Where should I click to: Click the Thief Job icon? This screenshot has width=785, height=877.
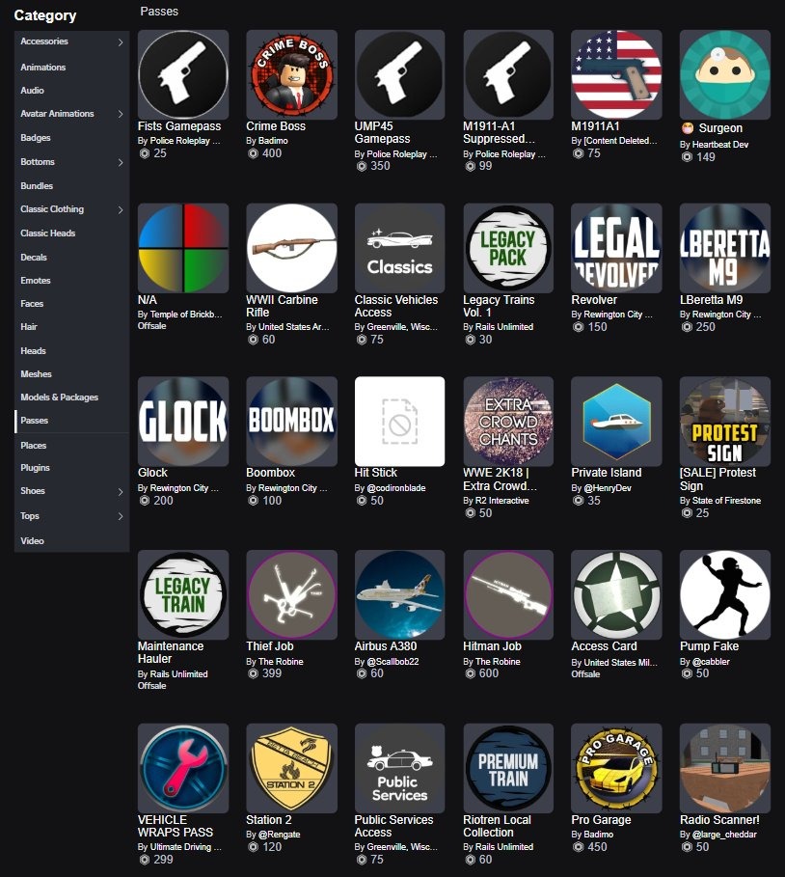(291, 594)
